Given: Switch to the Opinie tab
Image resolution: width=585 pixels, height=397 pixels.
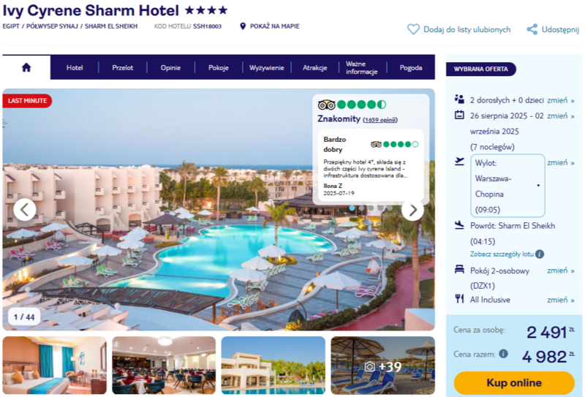Looking at the screenshot, I should pyautogui.click(x=170, y=68).
